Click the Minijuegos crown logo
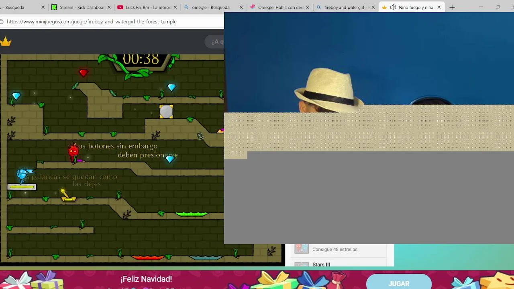The image size is (514, 289). point(6,41)
